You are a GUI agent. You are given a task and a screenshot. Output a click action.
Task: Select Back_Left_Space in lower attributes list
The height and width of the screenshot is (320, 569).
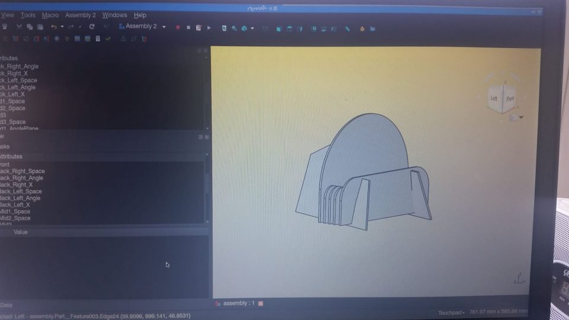pos(21,191)
